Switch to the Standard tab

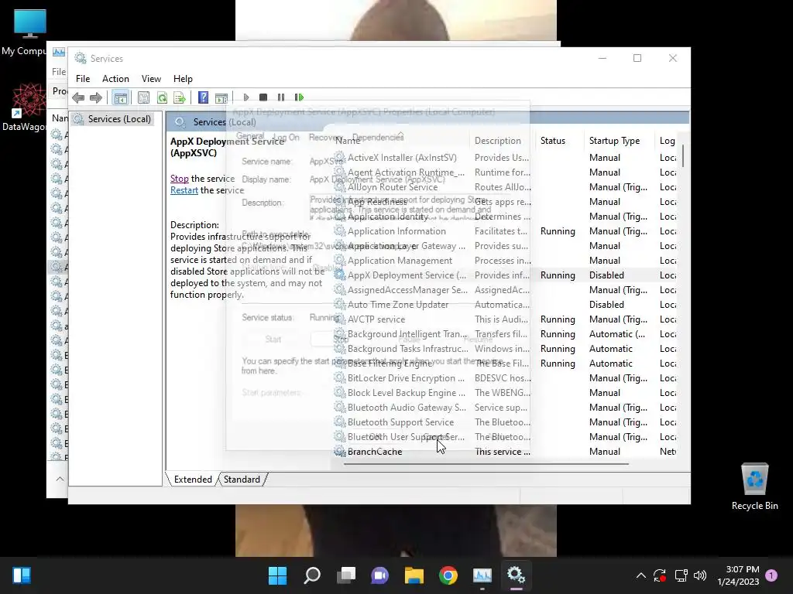[242, 480]
